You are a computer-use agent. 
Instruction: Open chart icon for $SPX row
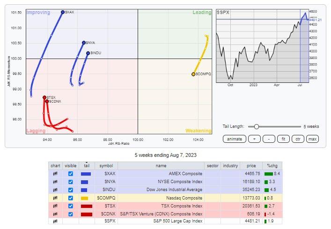tap(55, 221)
